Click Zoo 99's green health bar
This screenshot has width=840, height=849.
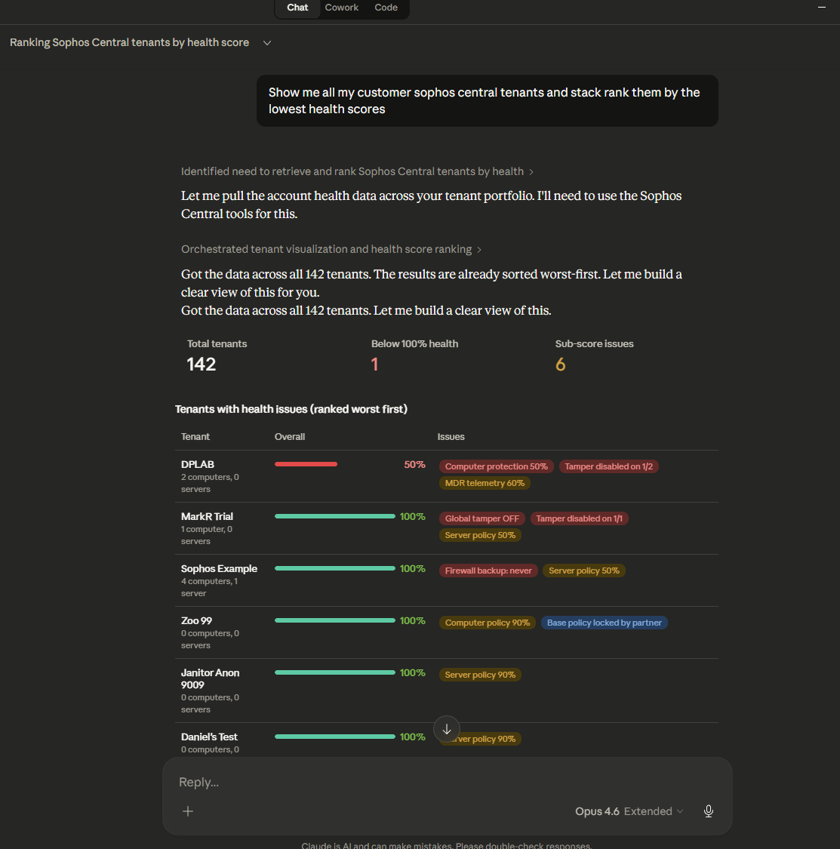334,620
